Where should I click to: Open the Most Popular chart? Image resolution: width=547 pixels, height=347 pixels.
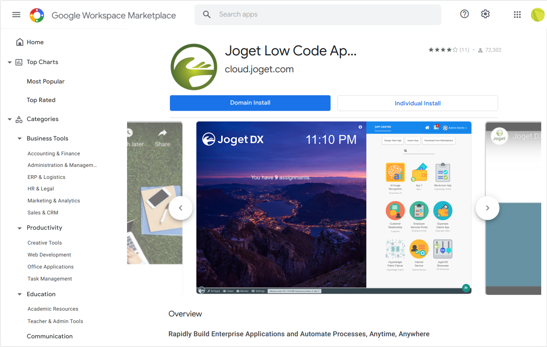pyautogui.click(x=46, y=81)
